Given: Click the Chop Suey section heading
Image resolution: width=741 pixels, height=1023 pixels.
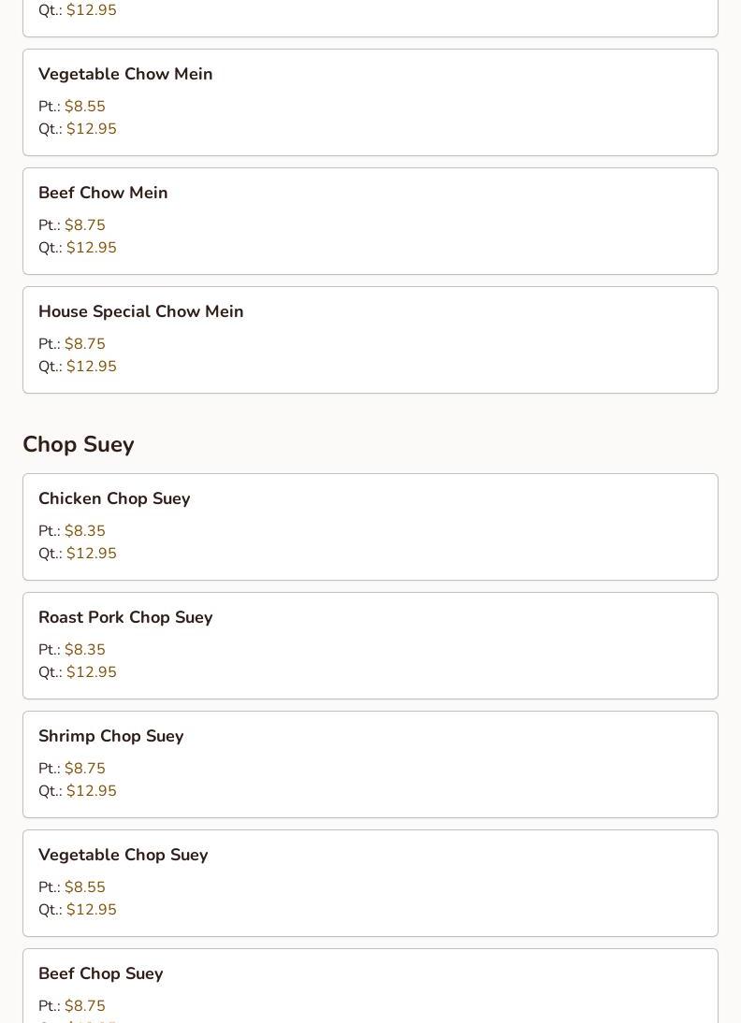Looking at the screenshot, I should (79, 444).
